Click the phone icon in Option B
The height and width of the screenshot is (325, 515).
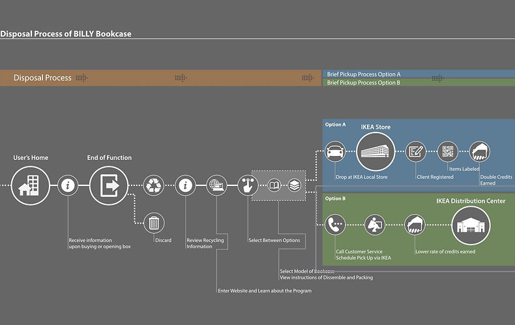point(335,225)
